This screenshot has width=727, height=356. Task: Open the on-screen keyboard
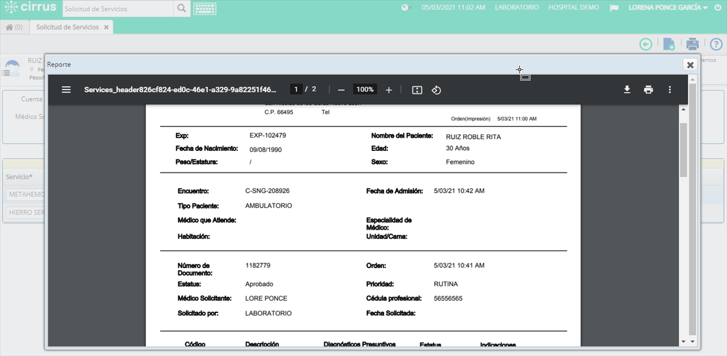[204, 8]
